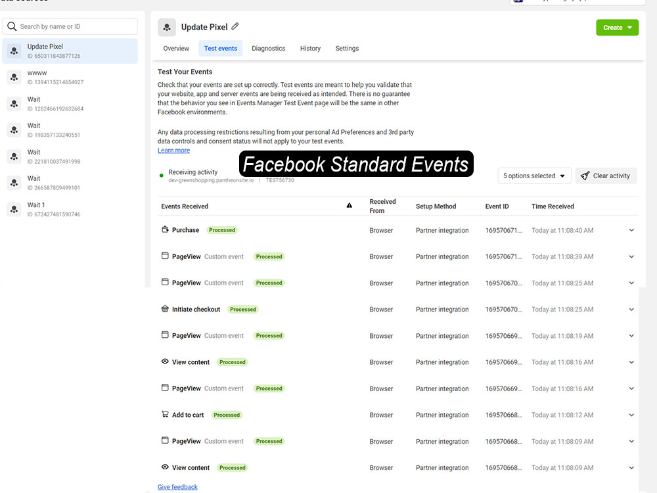The height and width of the screenshot is (493, 657).
Task: Click the search magnifier icon
Action: coord(12,26)
